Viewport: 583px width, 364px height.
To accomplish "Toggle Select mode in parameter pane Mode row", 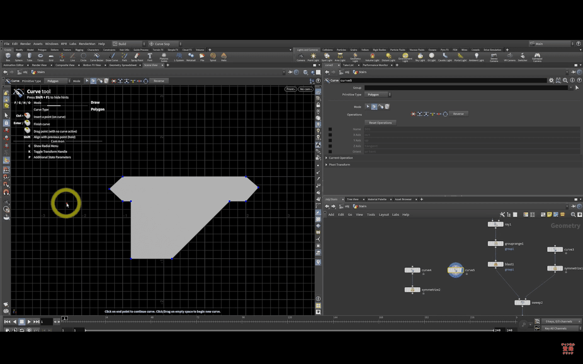I will (x=368, y=107).
